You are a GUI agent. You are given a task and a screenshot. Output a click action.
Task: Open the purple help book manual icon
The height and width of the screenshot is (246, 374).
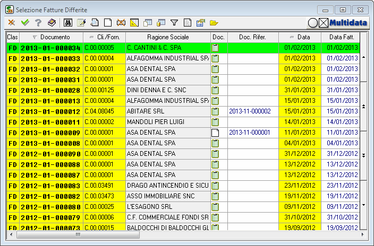pyautogui.click(x=52, y=23)
